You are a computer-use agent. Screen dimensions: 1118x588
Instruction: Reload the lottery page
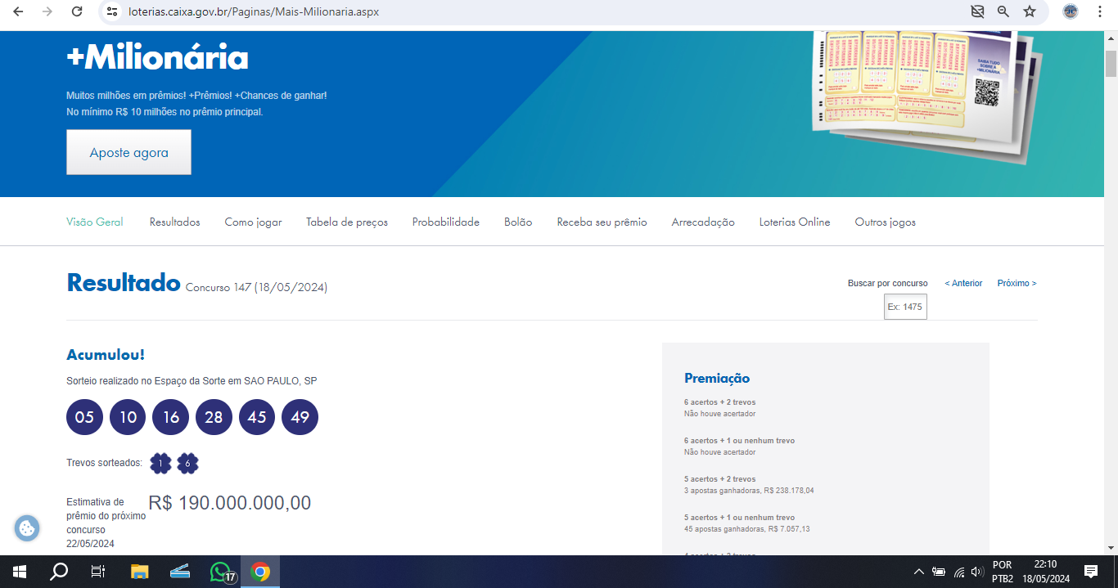77,11
